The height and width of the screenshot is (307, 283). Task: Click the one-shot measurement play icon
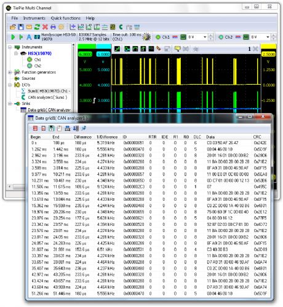click(x=21, y=37)
